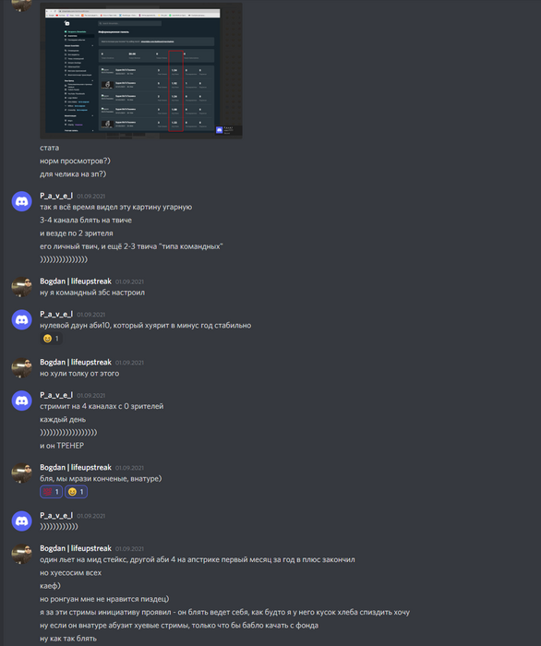
Task: Open P_a_v_e_l username above 'так я всё время видел'
Action: [x=56, y=196]
